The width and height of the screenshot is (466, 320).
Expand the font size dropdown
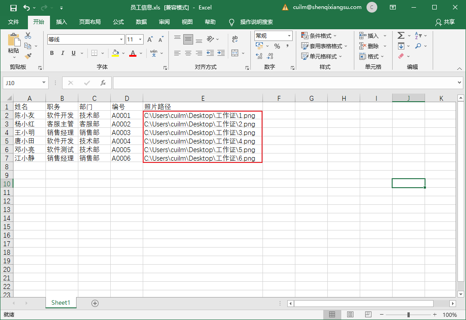(x=140, y=40)
